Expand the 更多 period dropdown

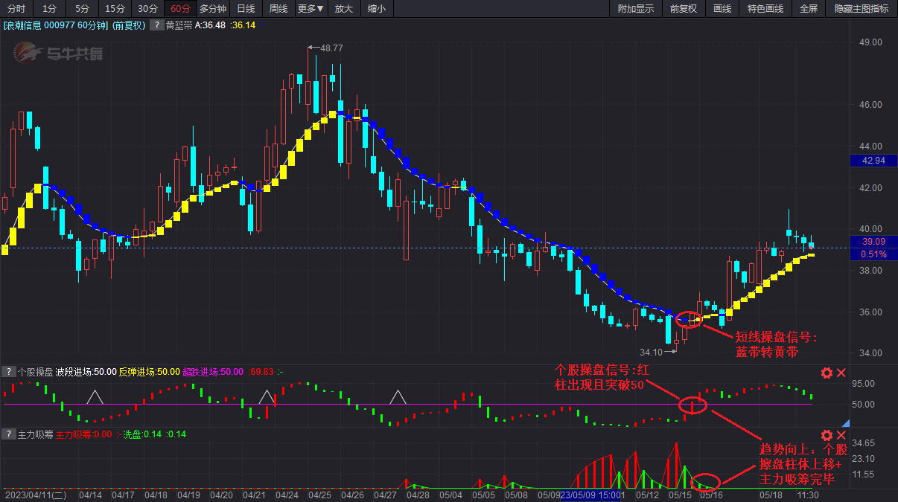tap(311, 9)
